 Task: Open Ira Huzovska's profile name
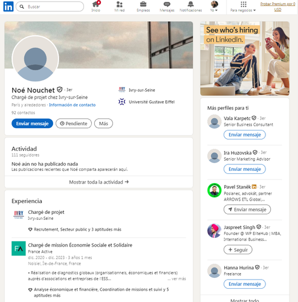(238, 153)
